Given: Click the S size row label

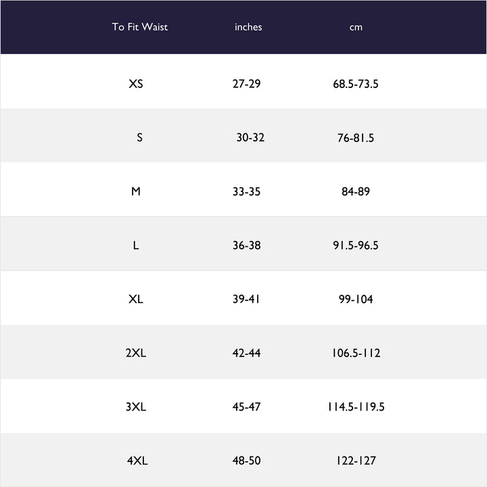Looking at the screenshot, I should (x=139, y=137).
